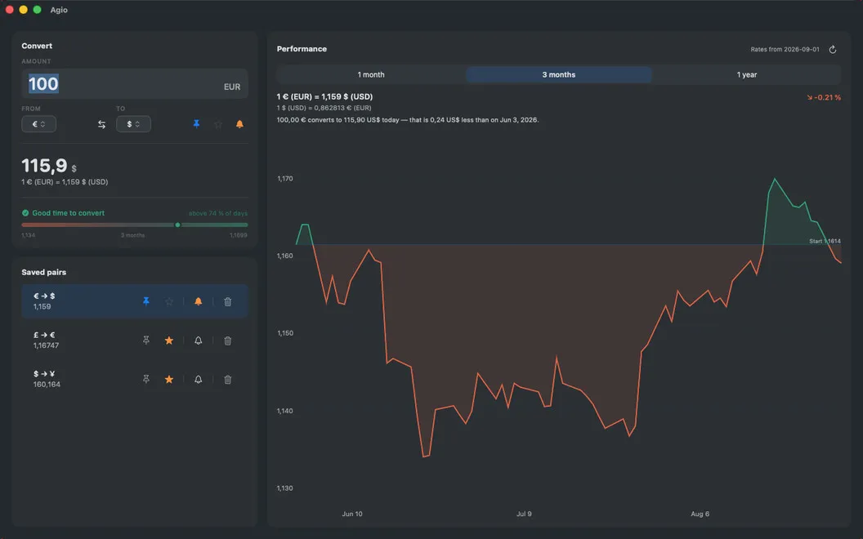The image size is (863, 539).
Task: Switch to the 1 month tab
Action: click(371, 75)
